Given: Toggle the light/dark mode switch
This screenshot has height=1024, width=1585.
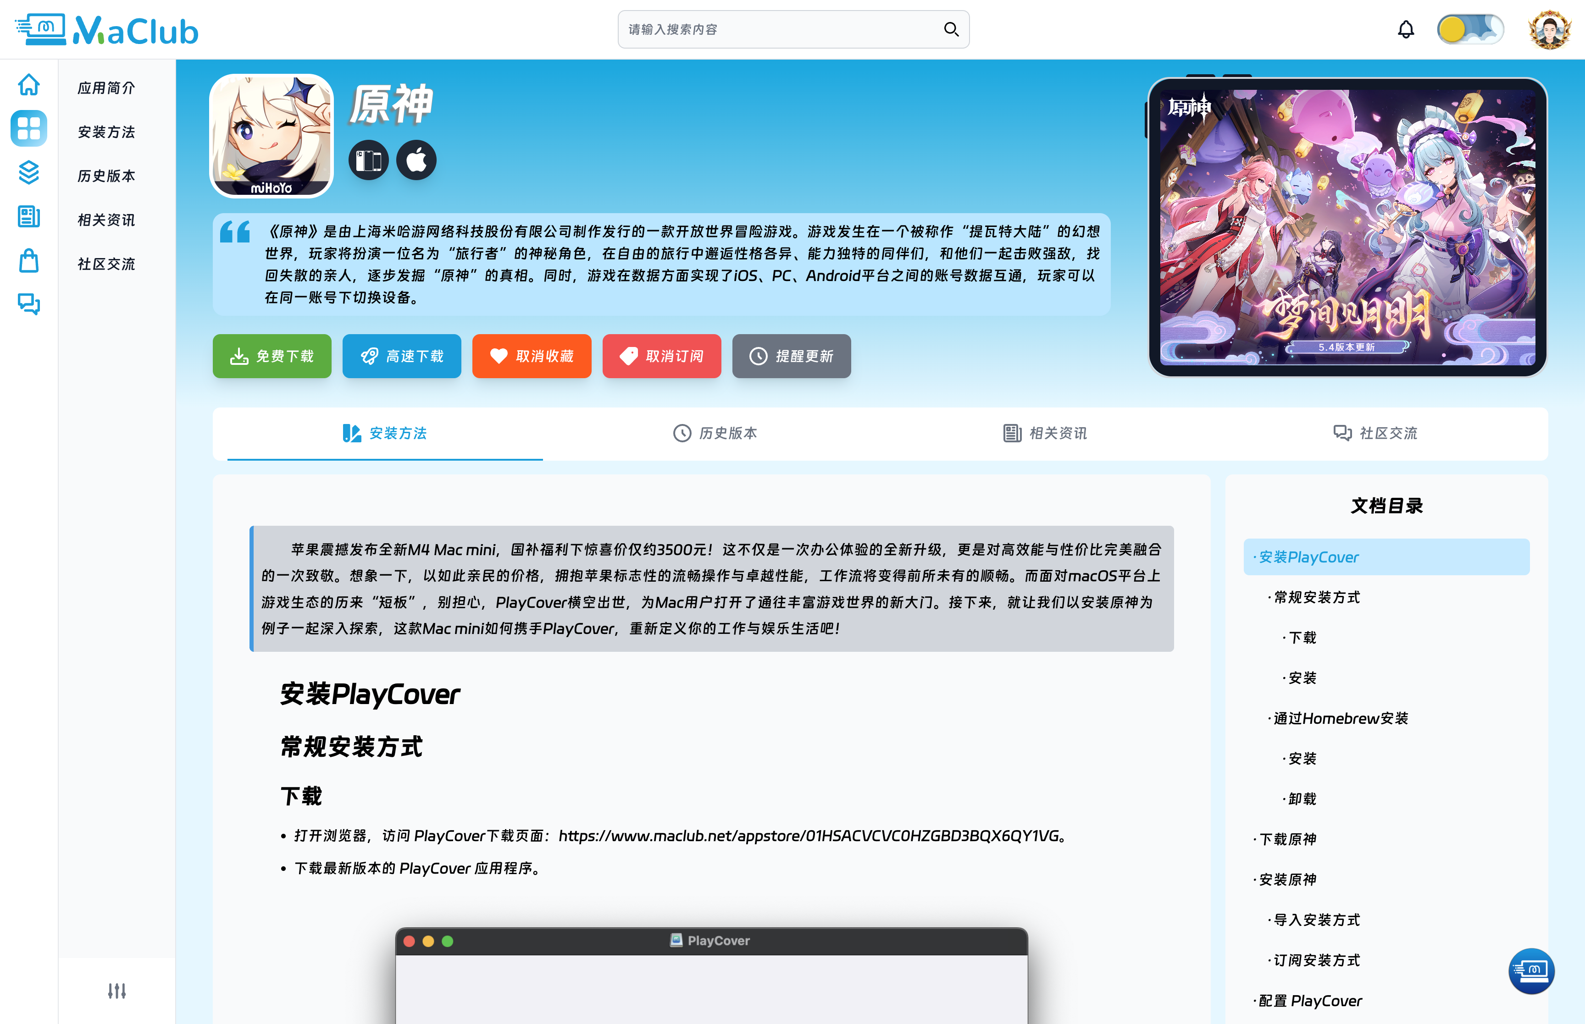Looking at the screenshot, I should 1470,29.
